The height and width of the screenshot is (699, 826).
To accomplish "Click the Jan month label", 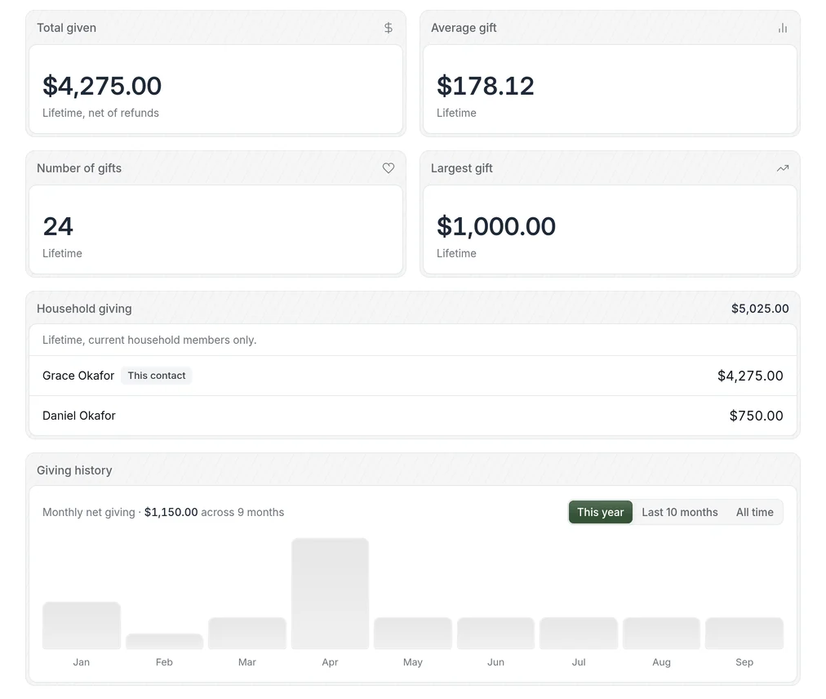I will point(82,662).
